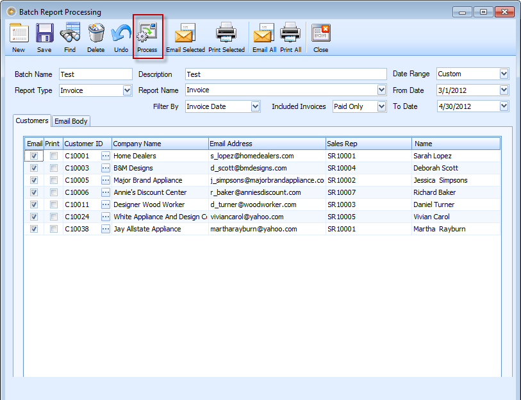
Task: Delete the current batch
Action: point(95,37)
